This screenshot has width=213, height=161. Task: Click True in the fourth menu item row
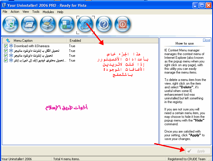pyautogui.click(x=72, y=60)
